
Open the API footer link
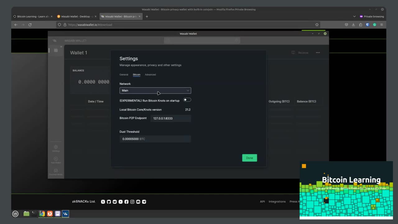coord(262,202)
